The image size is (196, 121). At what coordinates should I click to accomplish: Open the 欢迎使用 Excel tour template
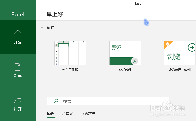(x=180, y=53)
